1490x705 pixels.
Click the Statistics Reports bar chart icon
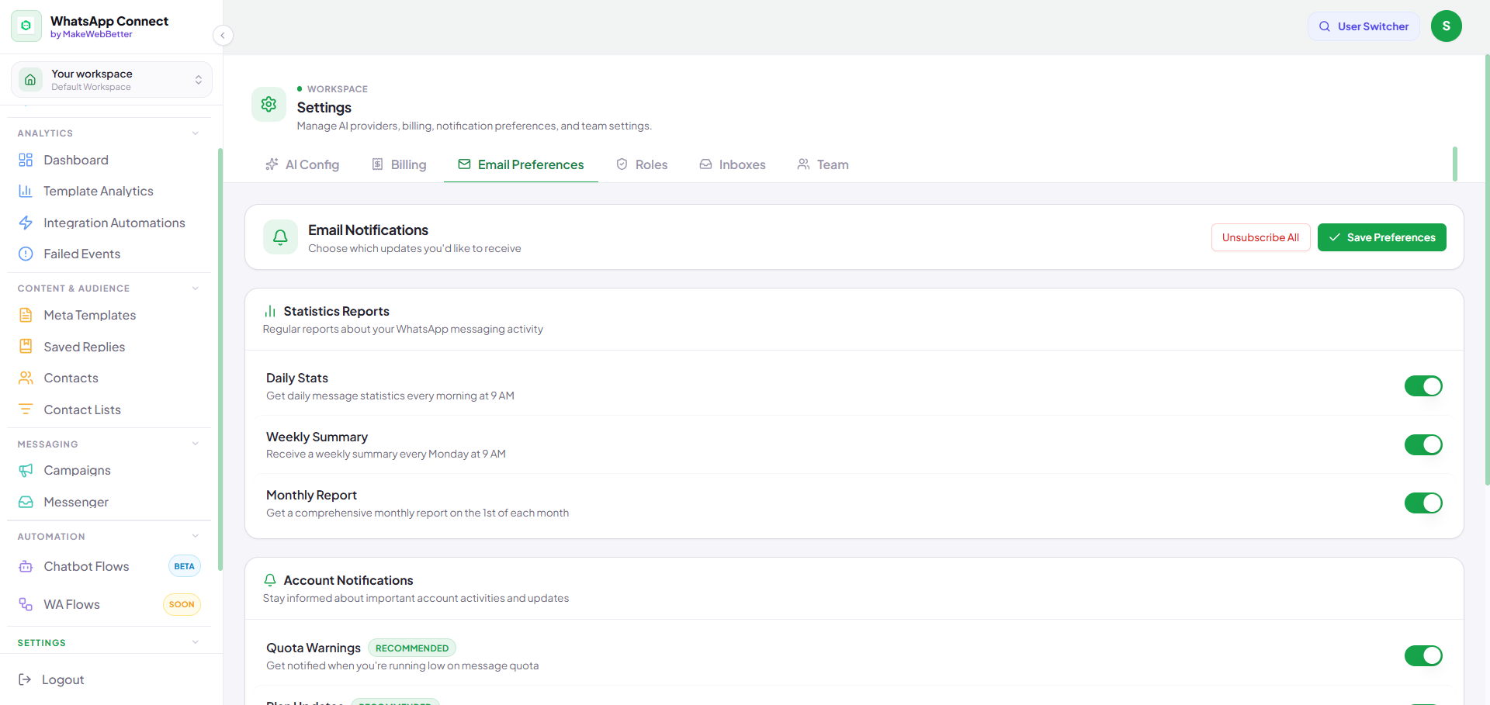pyautogui.click(x=270, y=311)
